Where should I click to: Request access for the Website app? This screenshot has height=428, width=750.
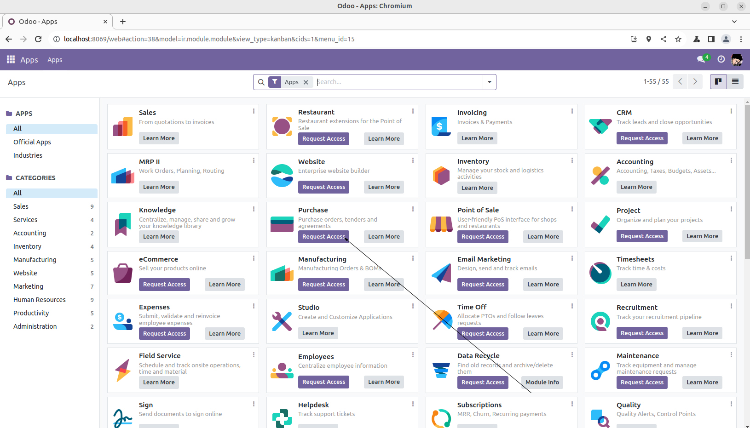pyautogui.click(x=323, y=187)
